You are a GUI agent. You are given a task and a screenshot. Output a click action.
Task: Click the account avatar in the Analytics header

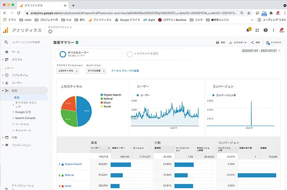click(x=282, y=30)
